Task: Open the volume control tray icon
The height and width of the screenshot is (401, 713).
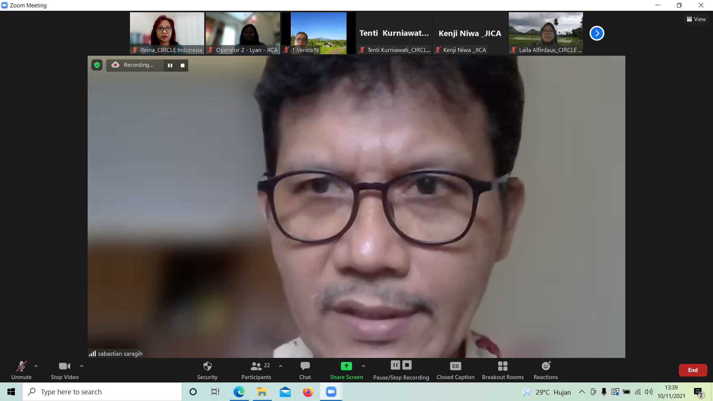Action: [x=649, y=392]
